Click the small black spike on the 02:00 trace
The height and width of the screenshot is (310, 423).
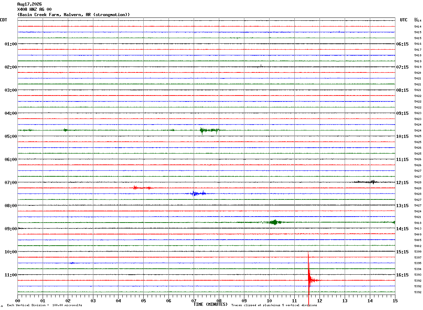pyautogui.click(x=260, y=66)
